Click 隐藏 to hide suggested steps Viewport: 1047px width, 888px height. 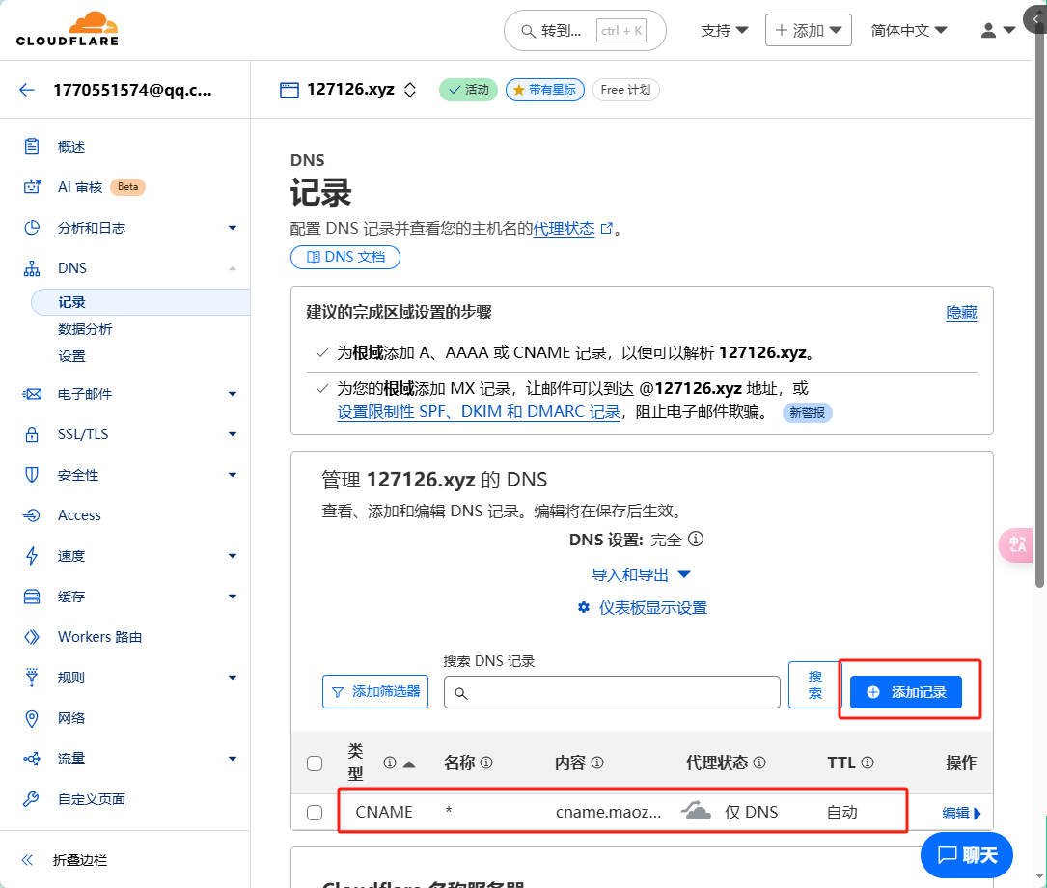(961, 313)
